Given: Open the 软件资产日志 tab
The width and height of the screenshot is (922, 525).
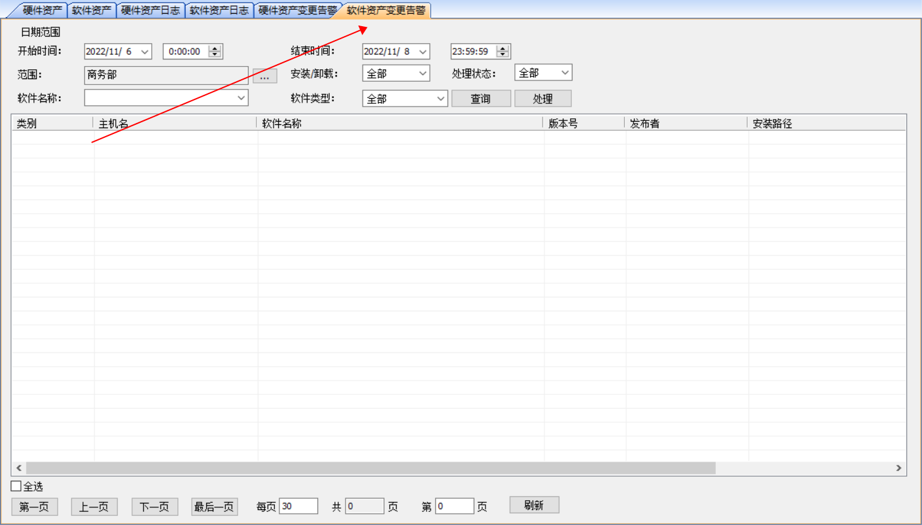Looking at the screenshot, I should coord(219,10).
